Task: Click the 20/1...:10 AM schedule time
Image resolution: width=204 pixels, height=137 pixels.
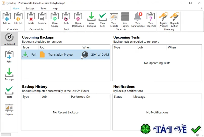Action: [100, 55]
